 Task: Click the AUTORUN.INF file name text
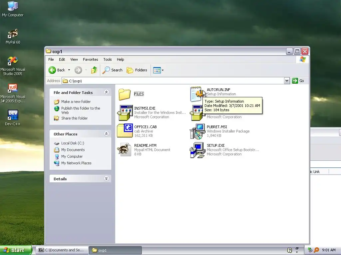point(218,90)
